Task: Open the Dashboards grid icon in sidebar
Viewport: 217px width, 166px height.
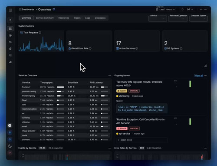Action: point(10,29)
